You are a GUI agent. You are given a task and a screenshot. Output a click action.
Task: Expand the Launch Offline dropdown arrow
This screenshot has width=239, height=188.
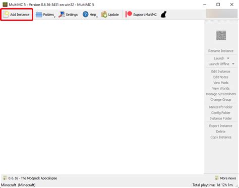[x=233, y=64]
